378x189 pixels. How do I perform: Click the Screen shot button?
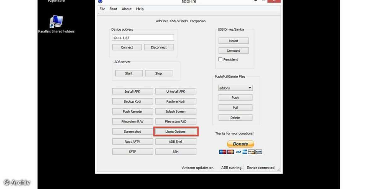point(133,132)
